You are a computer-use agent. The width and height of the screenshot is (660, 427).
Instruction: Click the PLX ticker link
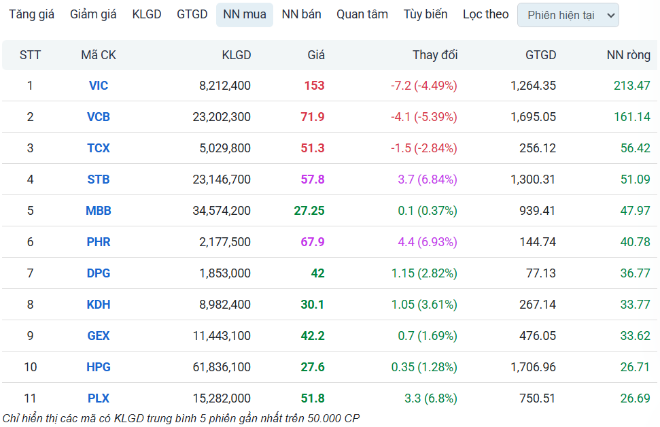[99, 398]
